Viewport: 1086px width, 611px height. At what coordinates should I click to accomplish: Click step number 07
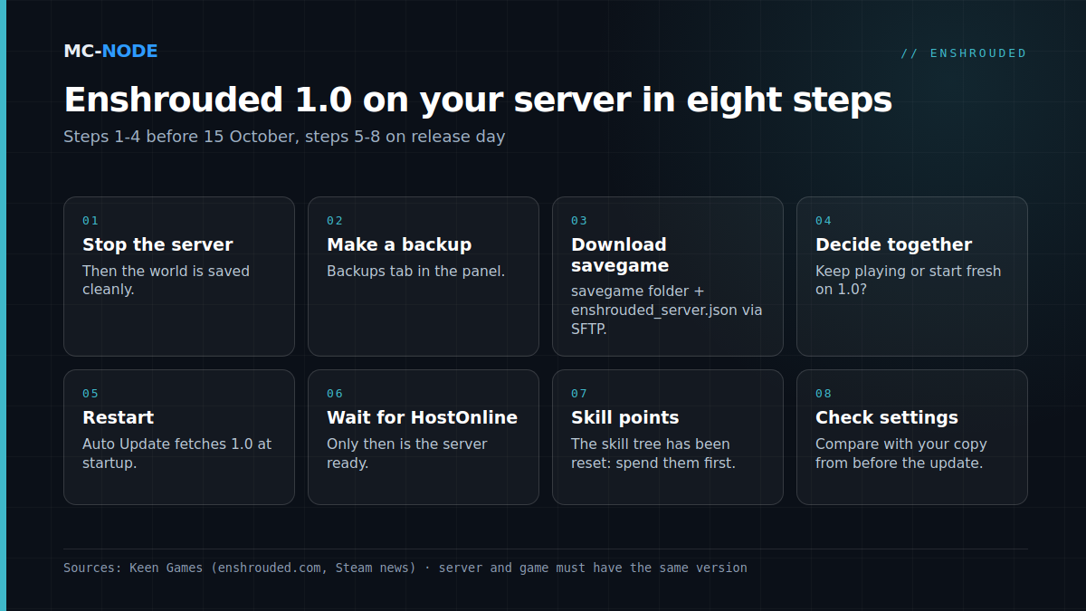click(x=579, y=394)
